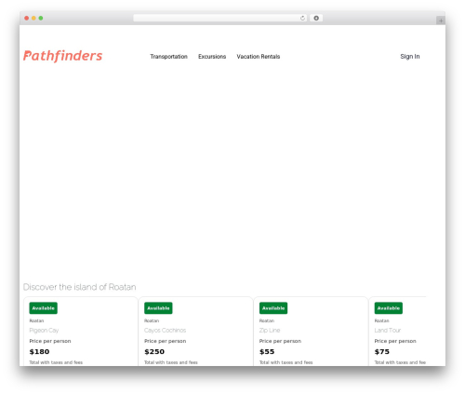Screen dimensions: 465x394
Task: Click the $55 price on Zip Line
Action: point(267,352)
